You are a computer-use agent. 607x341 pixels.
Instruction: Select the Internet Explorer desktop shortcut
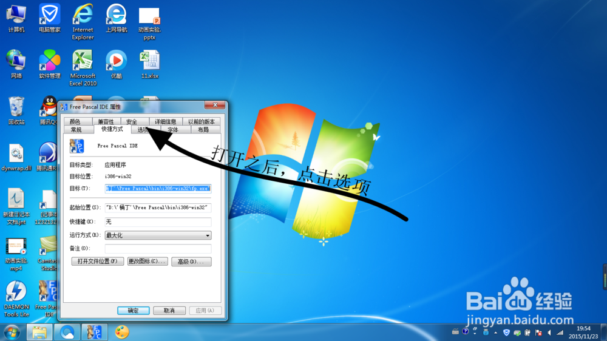click(x=83, y=22)
